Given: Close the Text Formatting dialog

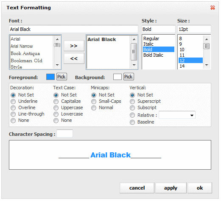Looking at the screenshot, I should pos(213,8).
